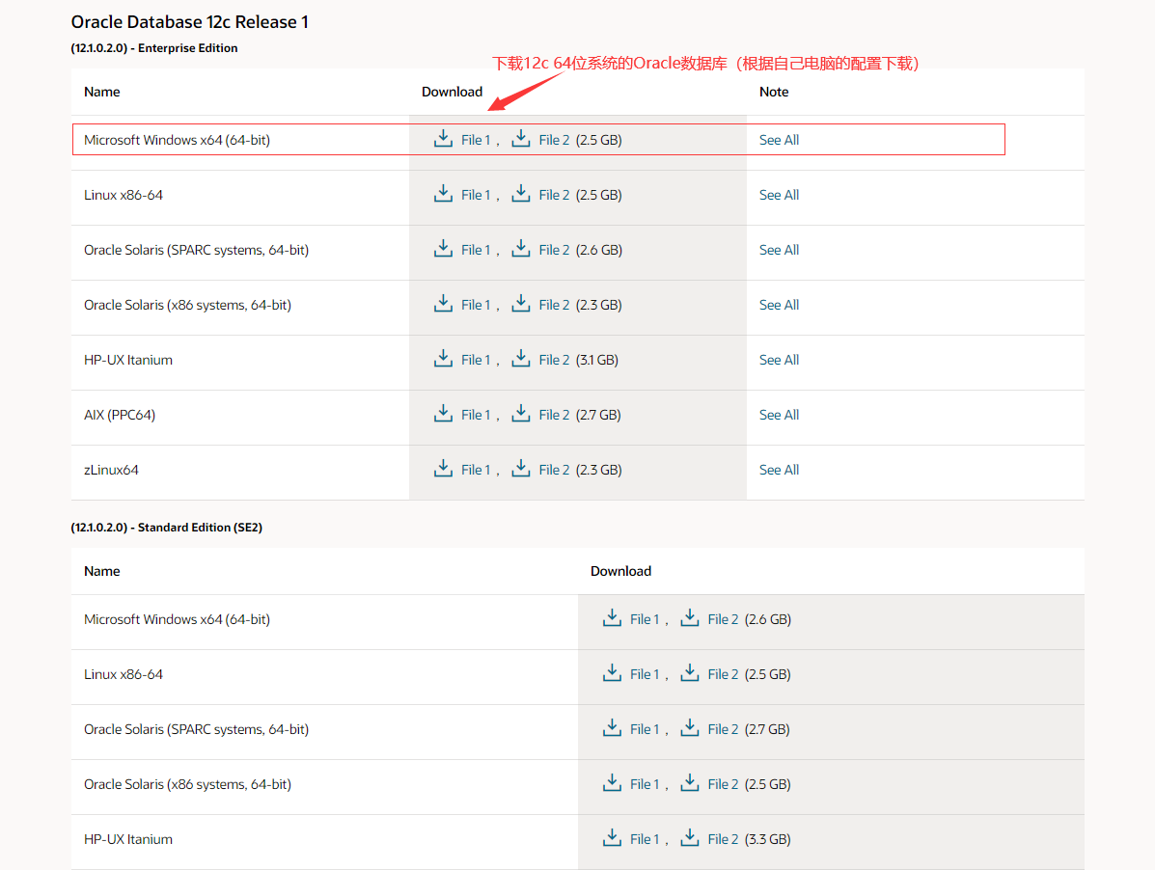Click File 2 download icon for Enterprise Linux x86-64
This screenshot has width=1155, height=870.
(521, 194)
